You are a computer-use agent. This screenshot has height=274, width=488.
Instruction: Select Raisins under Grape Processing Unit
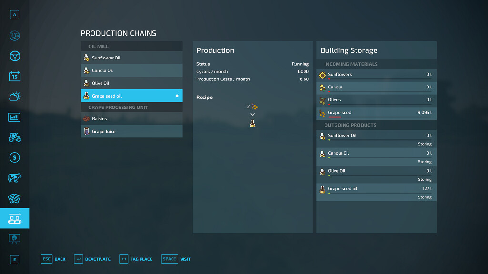pos(131,119)
